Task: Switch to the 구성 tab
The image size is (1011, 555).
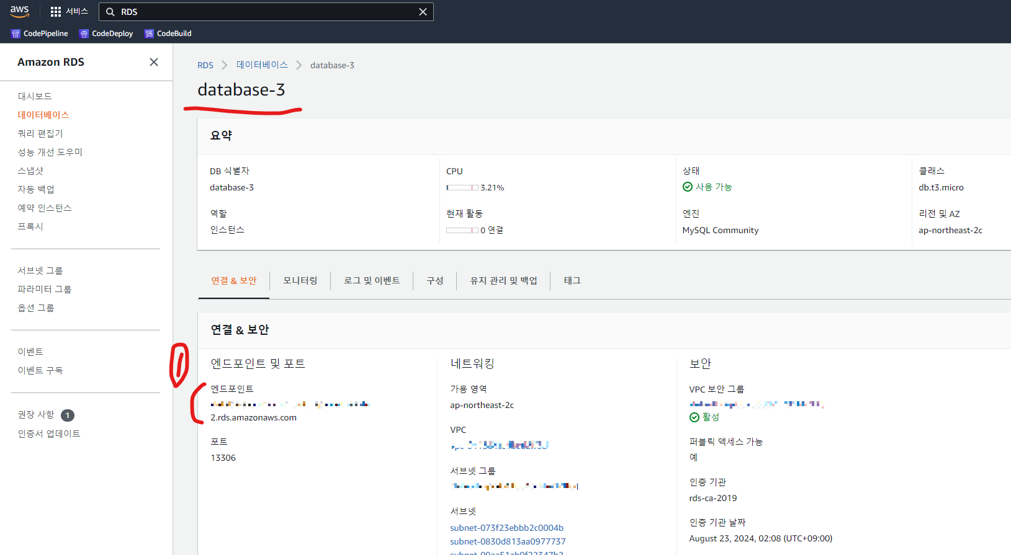Action: click(x=435, y=280)
